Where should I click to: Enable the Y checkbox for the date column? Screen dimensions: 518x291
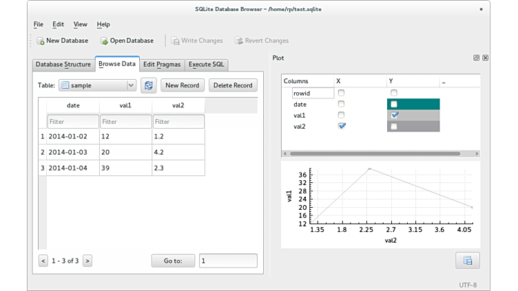pyautogui.click(x=394, y=104)
